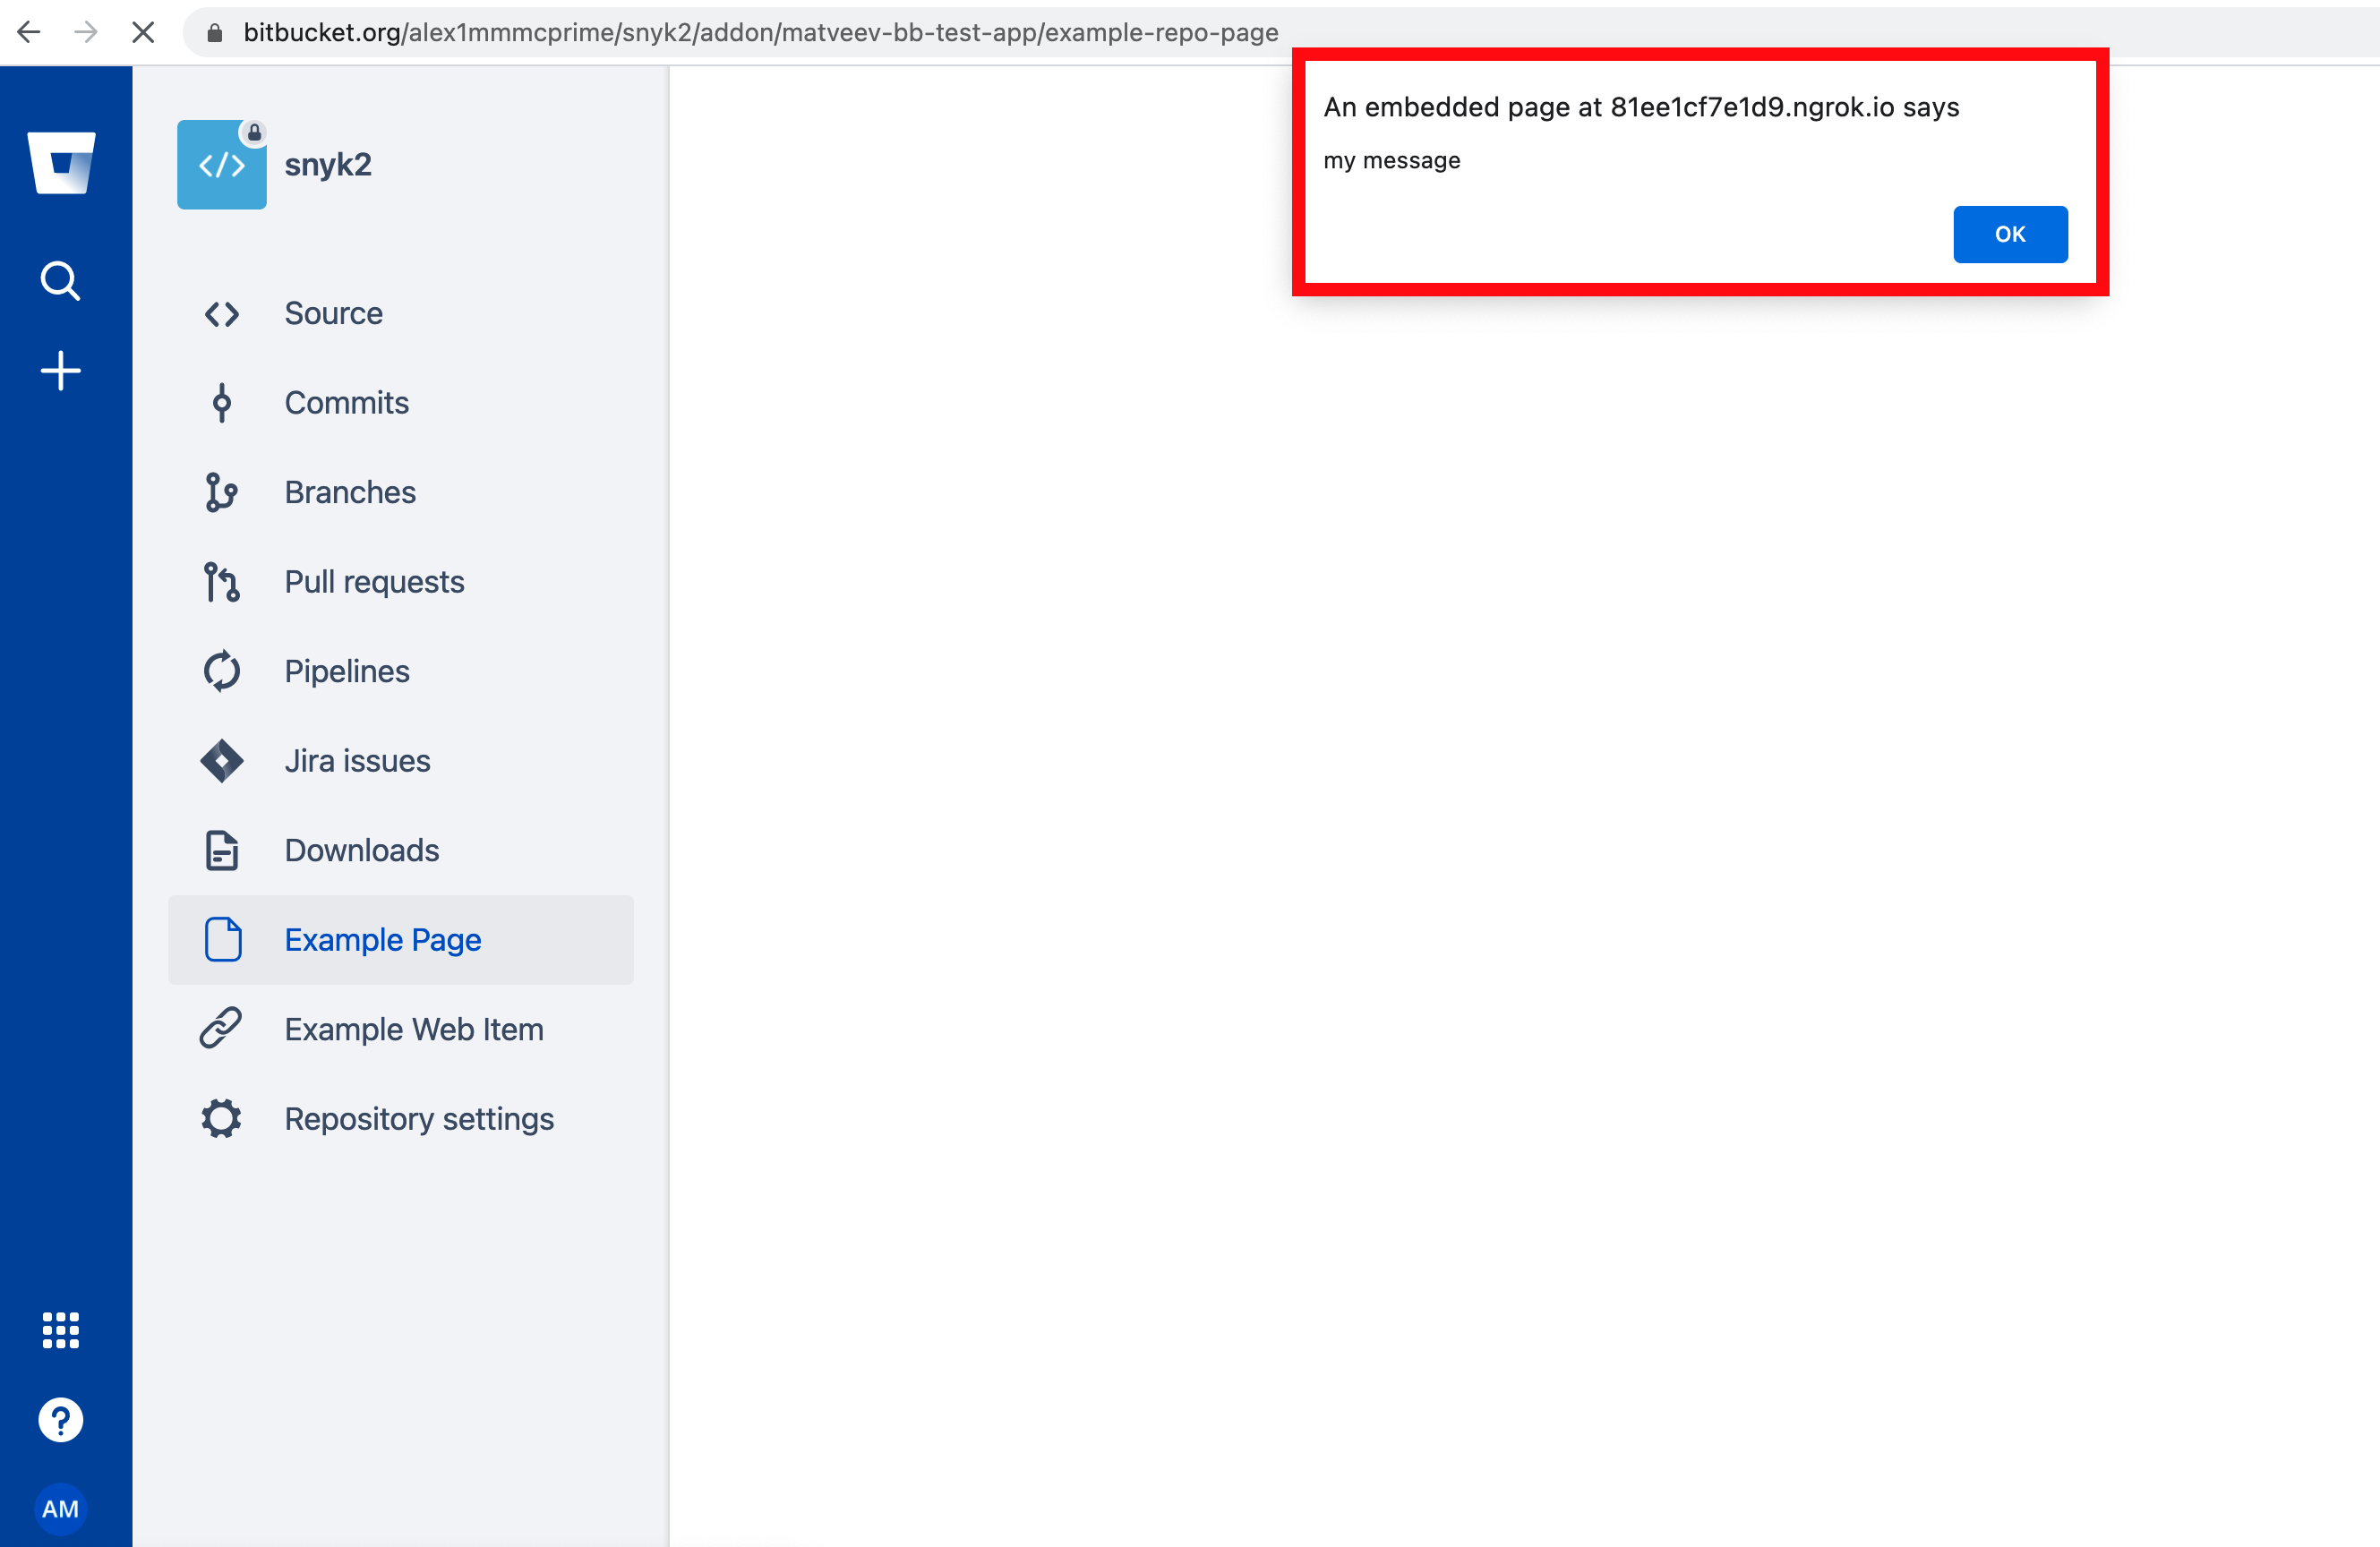Click OK in the alert dialog

2010,234
